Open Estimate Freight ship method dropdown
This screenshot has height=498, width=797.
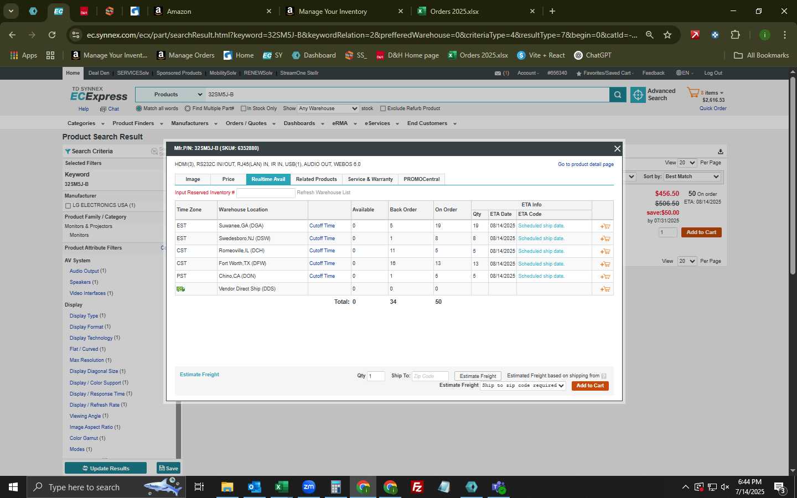[x=523, y=386]
